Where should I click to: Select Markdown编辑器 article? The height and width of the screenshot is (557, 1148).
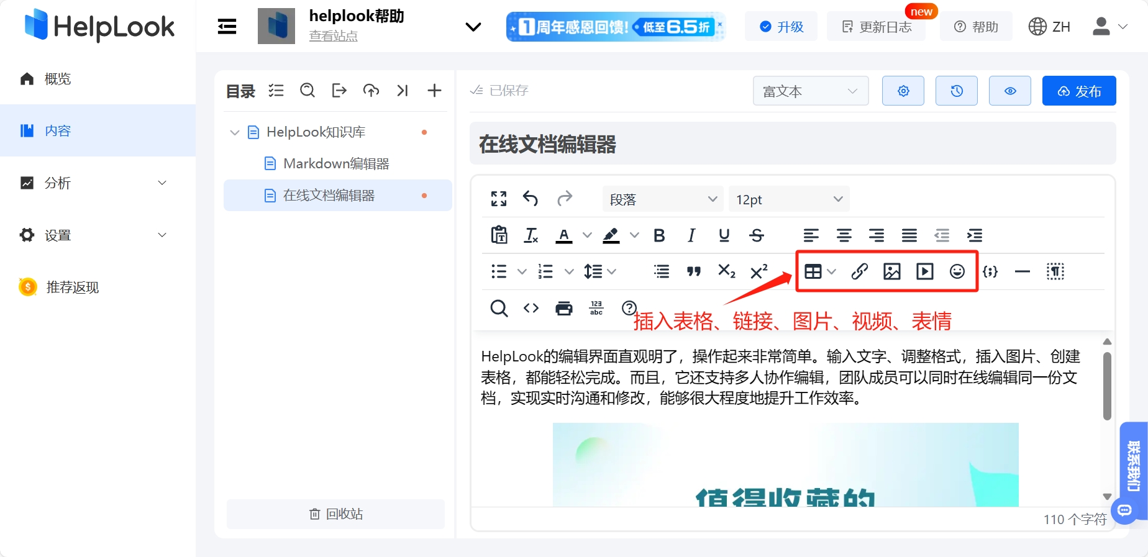pyautogui.click(x=337, y=163)
